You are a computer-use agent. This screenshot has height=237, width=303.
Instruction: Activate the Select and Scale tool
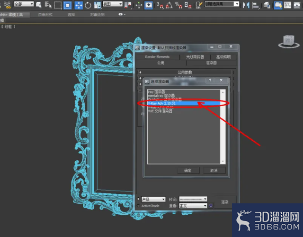click(98, 5)
